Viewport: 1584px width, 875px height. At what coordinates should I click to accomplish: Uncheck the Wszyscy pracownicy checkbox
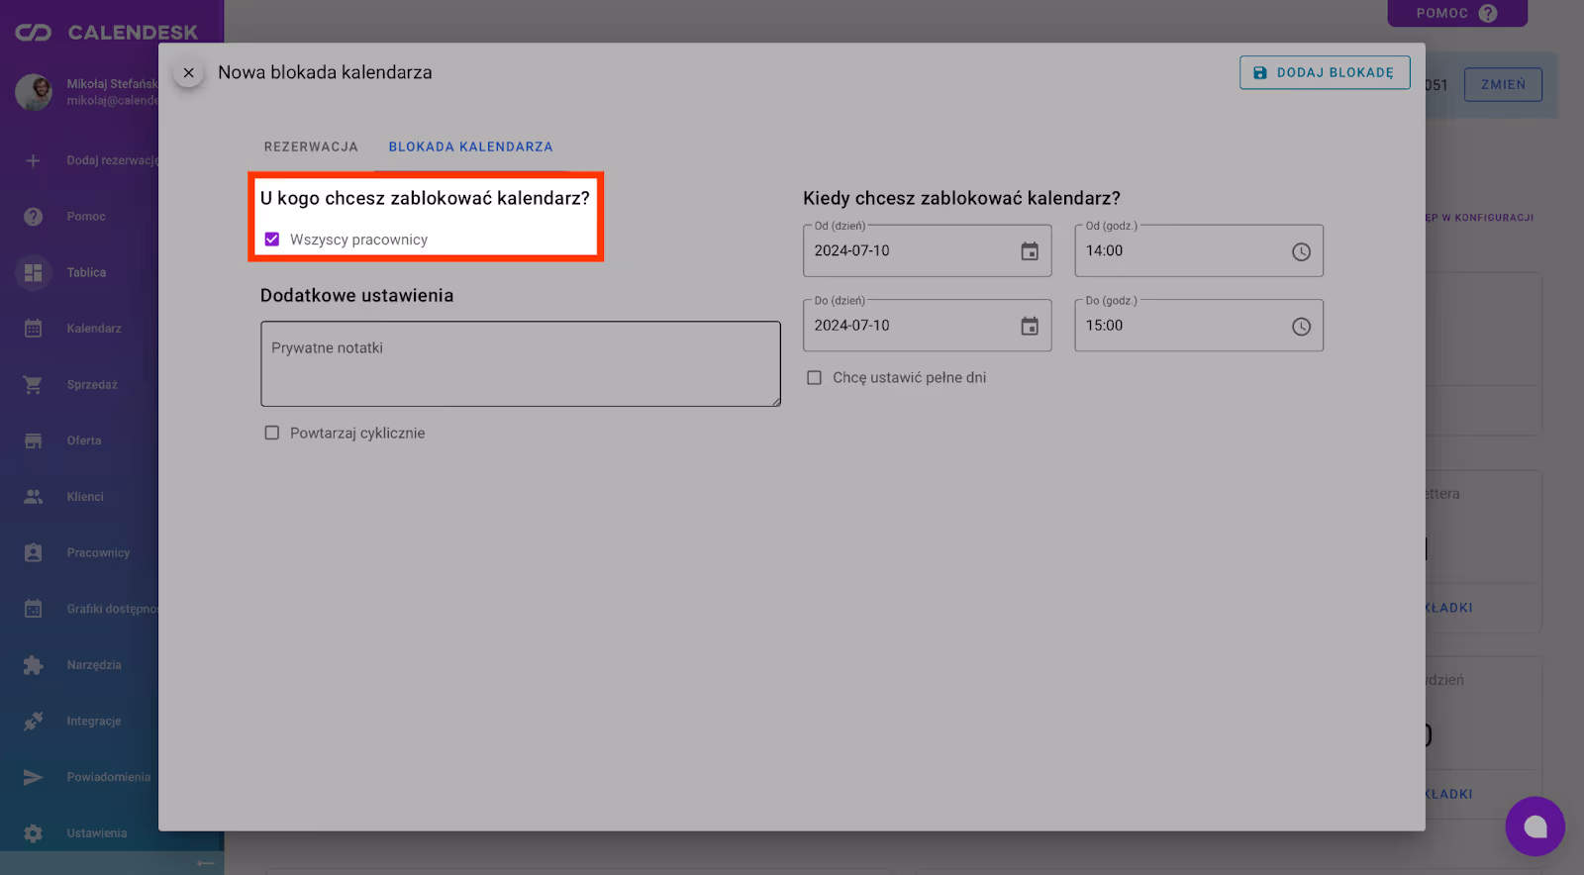(272, 240)
